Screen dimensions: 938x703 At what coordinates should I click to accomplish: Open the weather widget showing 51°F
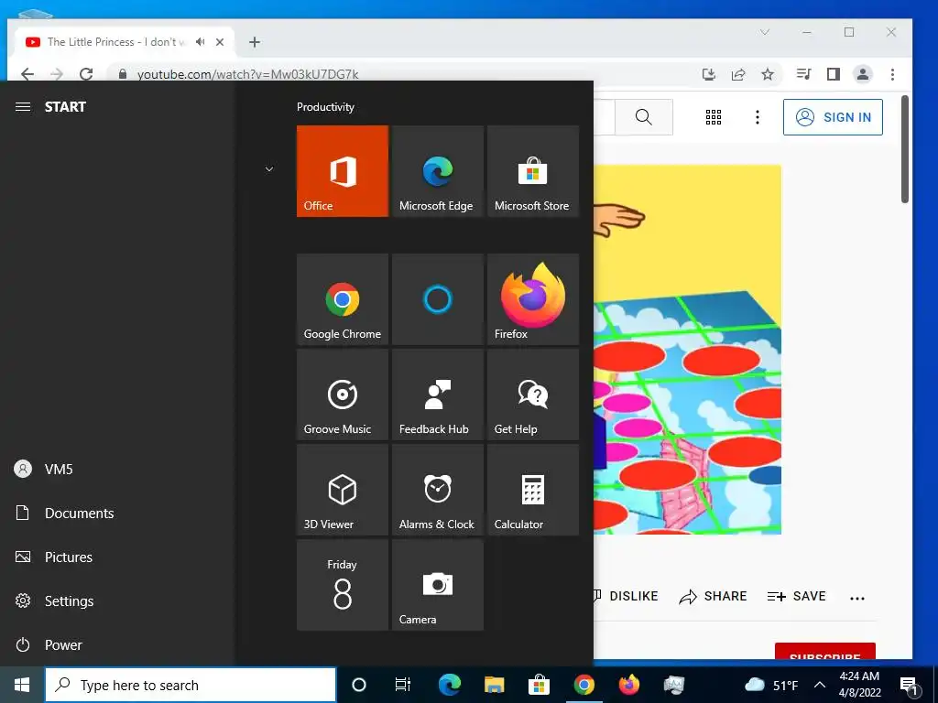point(771,685)
